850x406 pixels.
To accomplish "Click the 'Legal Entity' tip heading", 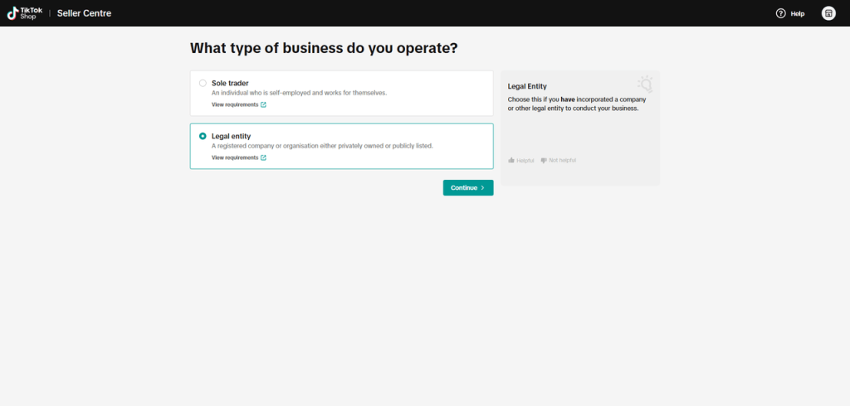I will (527, 86).
